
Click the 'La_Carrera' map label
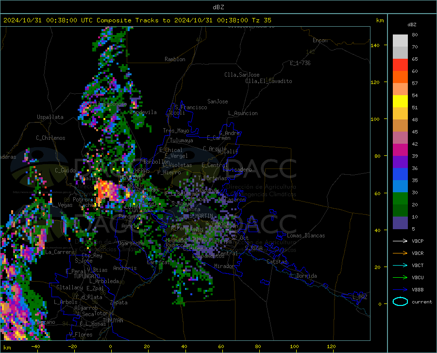click(60, 252)
